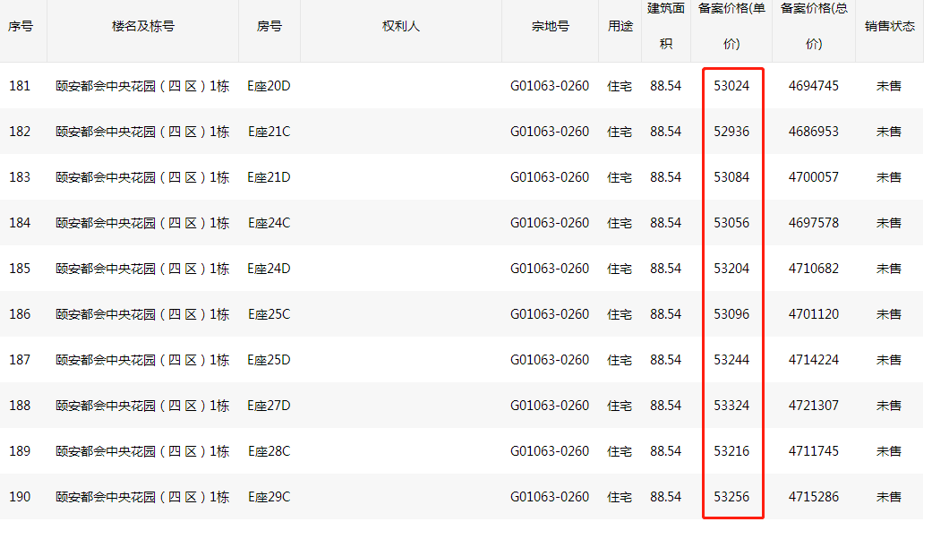This screenshot has width=932, height=539.
Task: Select the 销售状态 column header
Action: [889, 26]
